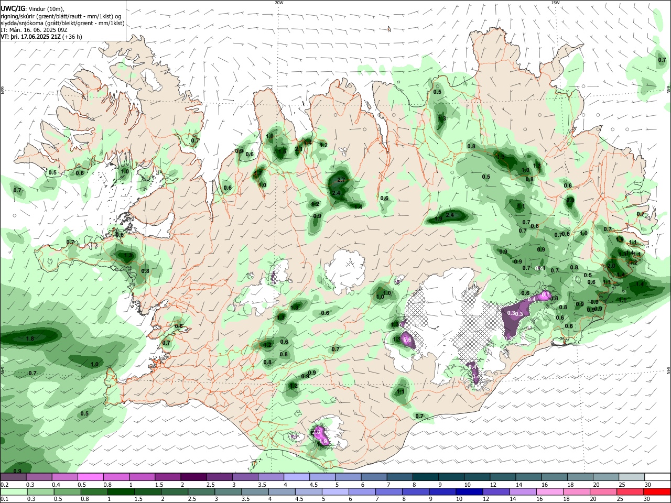Click the 1.8 precipitation value over the sea
671x503 pixels.
30,339
